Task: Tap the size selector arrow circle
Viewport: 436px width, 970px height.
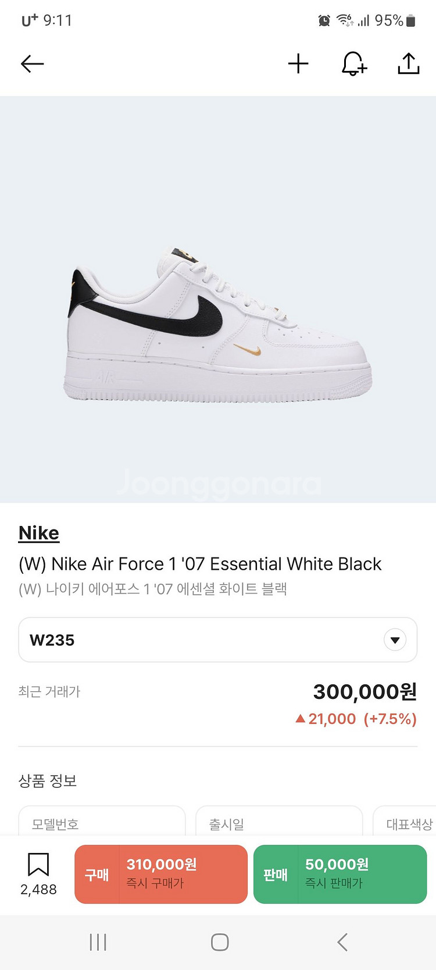Action: 395,640
